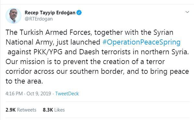Open the Recep Tayyip Erdoğan display name

point(50,13)
